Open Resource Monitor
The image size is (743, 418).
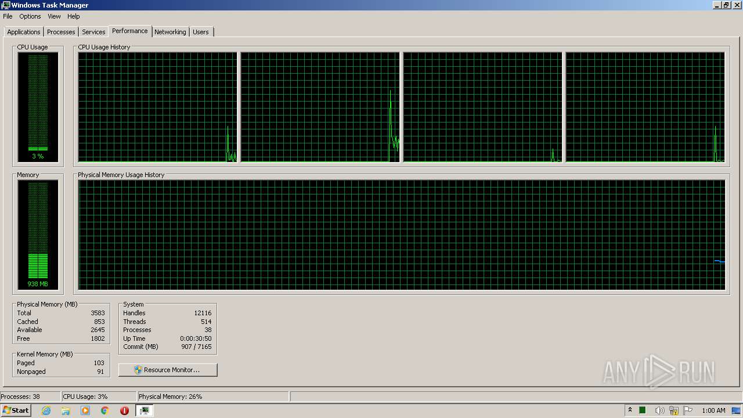pyautogui.click(x=168, y=370)
